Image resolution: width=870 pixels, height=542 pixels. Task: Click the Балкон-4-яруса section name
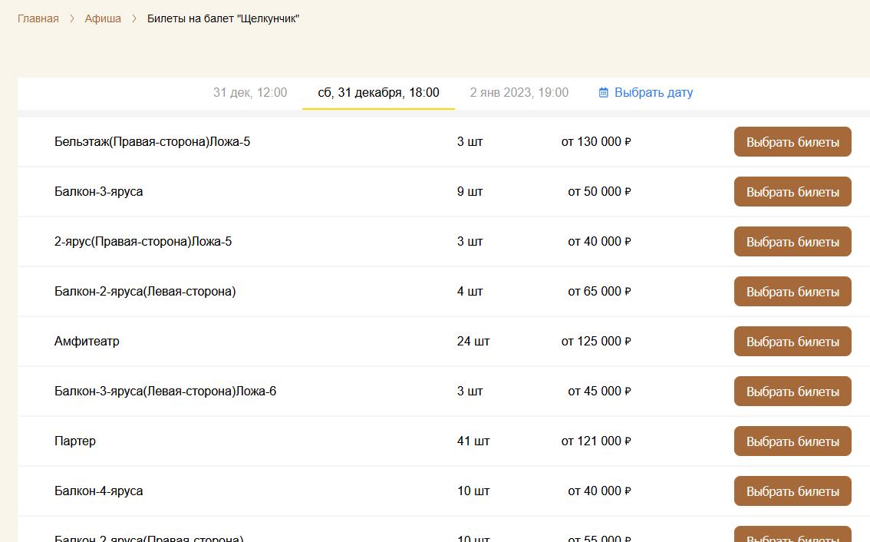coord(99,491)
